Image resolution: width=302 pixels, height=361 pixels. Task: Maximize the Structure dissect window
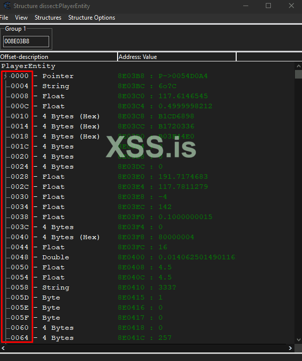tap(268, 6)
